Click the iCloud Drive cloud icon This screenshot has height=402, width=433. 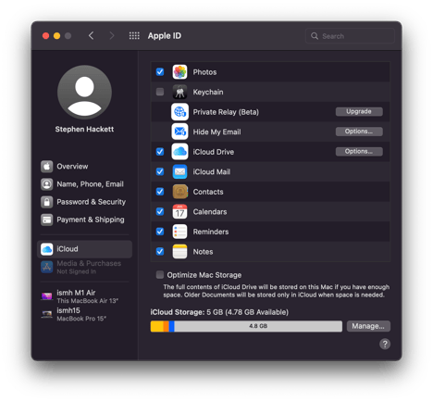(x=179, y=152)
